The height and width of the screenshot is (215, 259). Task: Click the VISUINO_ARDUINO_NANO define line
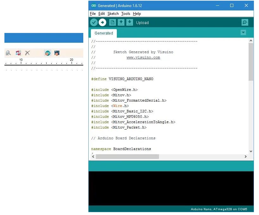[x=122, y=79]
